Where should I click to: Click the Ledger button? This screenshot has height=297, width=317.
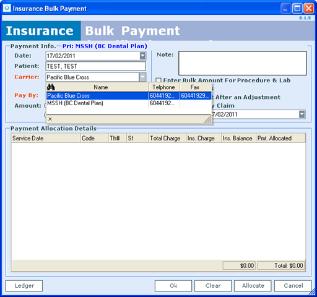coord(24,286)
